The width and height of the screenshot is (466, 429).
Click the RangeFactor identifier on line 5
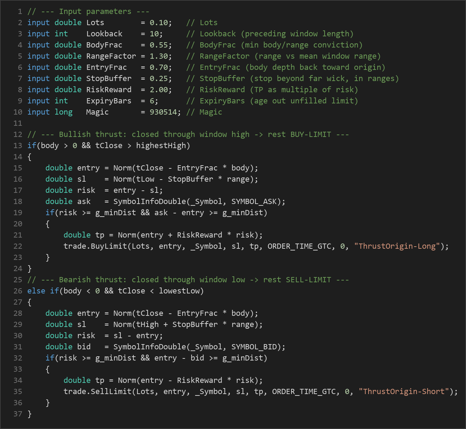111,56
